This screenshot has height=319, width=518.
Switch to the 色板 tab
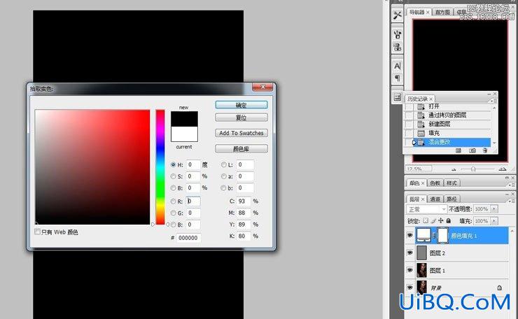coord(435,183)
